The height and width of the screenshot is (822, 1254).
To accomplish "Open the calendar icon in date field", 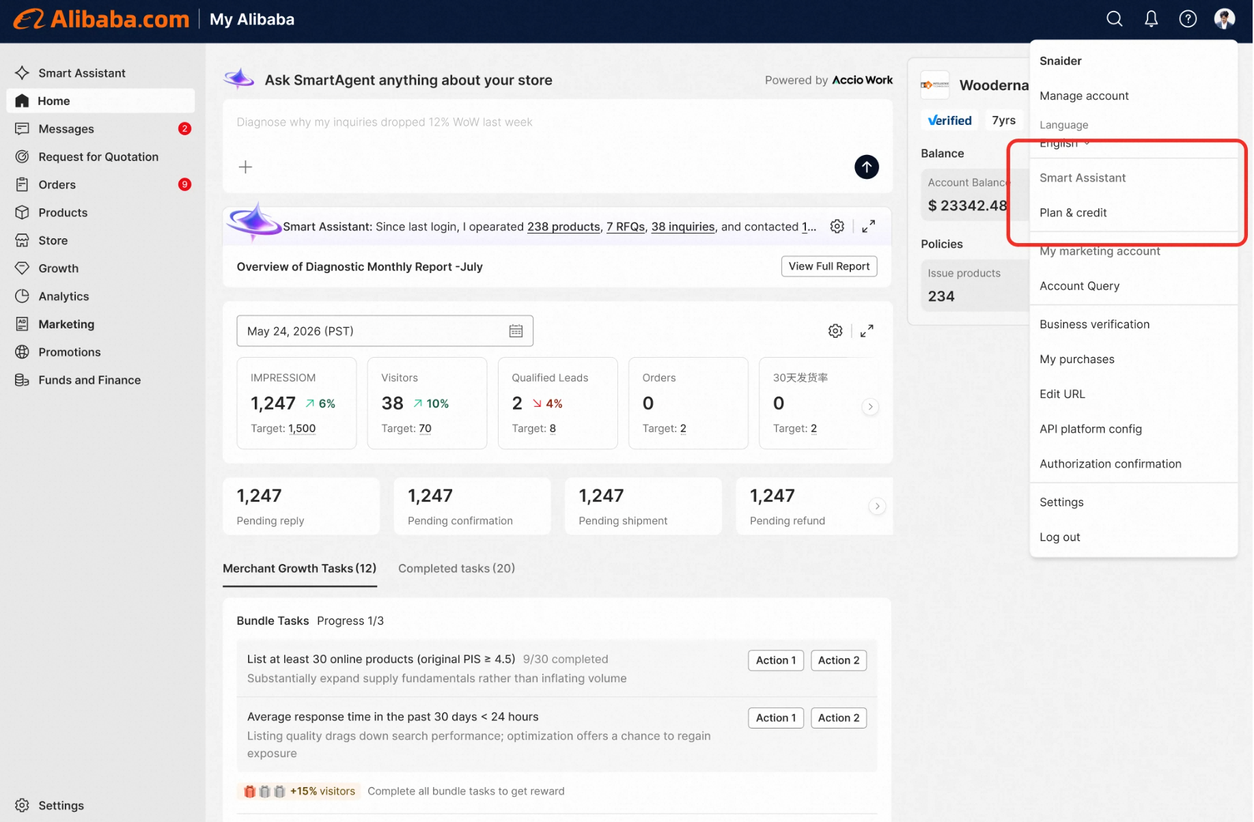I will (516, 332).
